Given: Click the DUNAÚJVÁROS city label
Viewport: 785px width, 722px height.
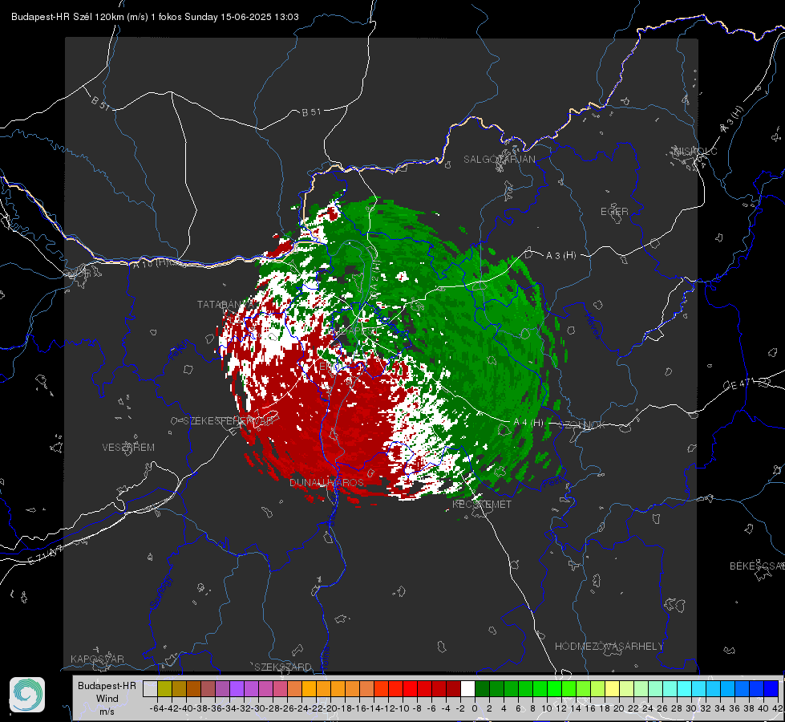Looking at the screenshot, I should (326, 482).
